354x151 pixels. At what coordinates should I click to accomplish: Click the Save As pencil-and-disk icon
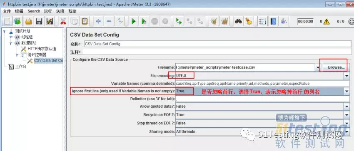point(50,21)
